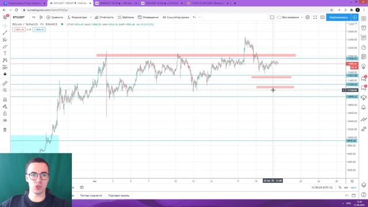This screenshot has height=207, width=368.
Task: Open the chart layout selector square
Action: click(x=272, y=17)
